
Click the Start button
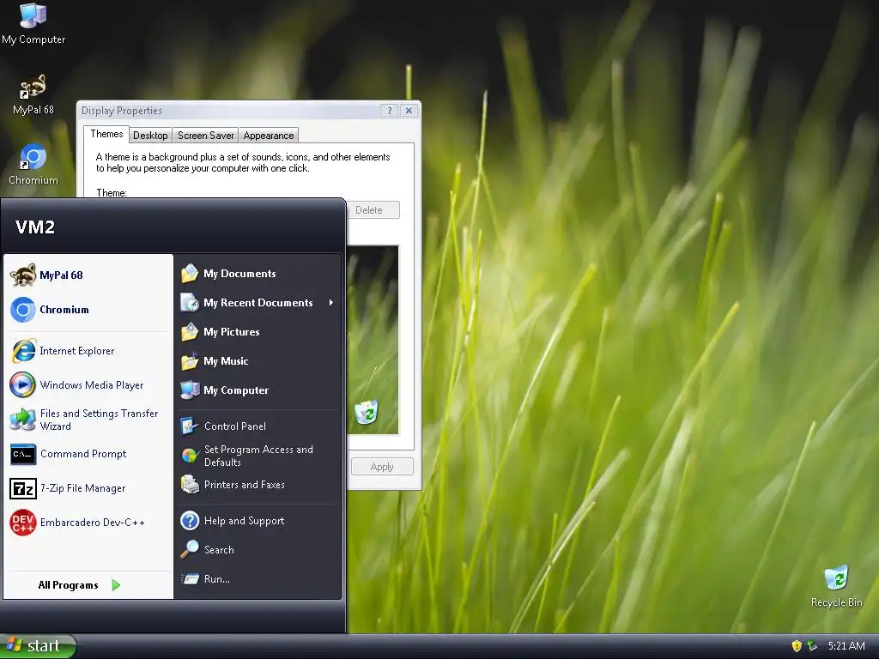[x=38, y=646]
